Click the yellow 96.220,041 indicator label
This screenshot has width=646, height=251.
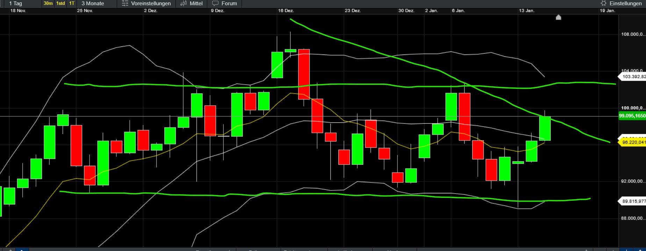632,142
